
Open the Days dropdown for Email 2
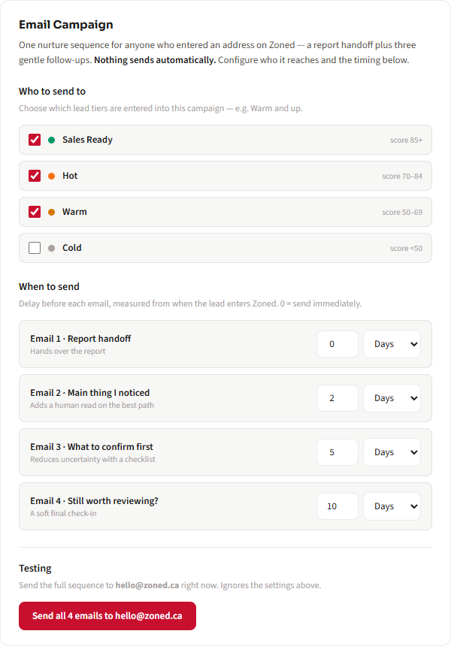point(392,398)
